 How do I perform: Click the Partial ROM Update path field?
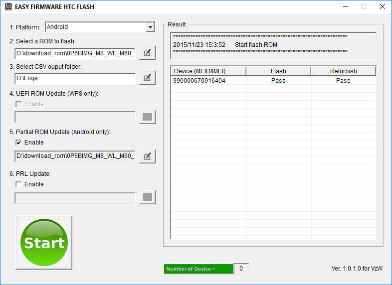[x=75, y=156]
